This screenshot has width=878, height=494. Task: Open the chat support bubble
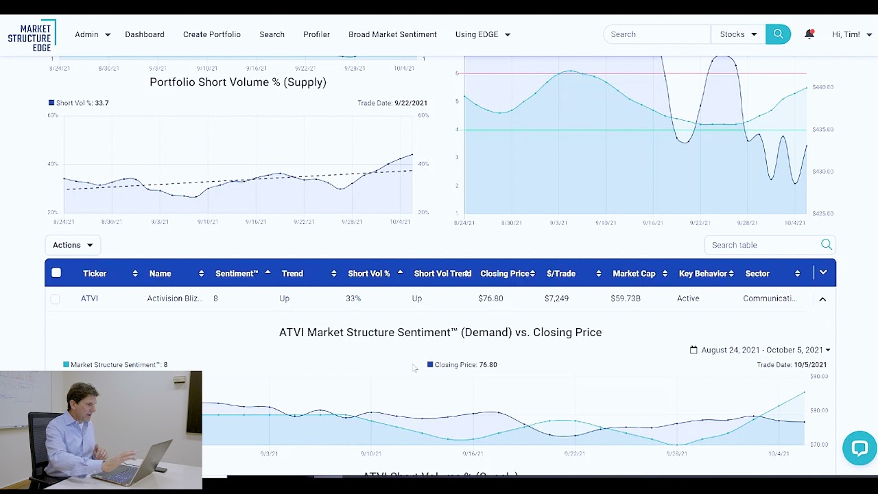(x=859, y=448)
